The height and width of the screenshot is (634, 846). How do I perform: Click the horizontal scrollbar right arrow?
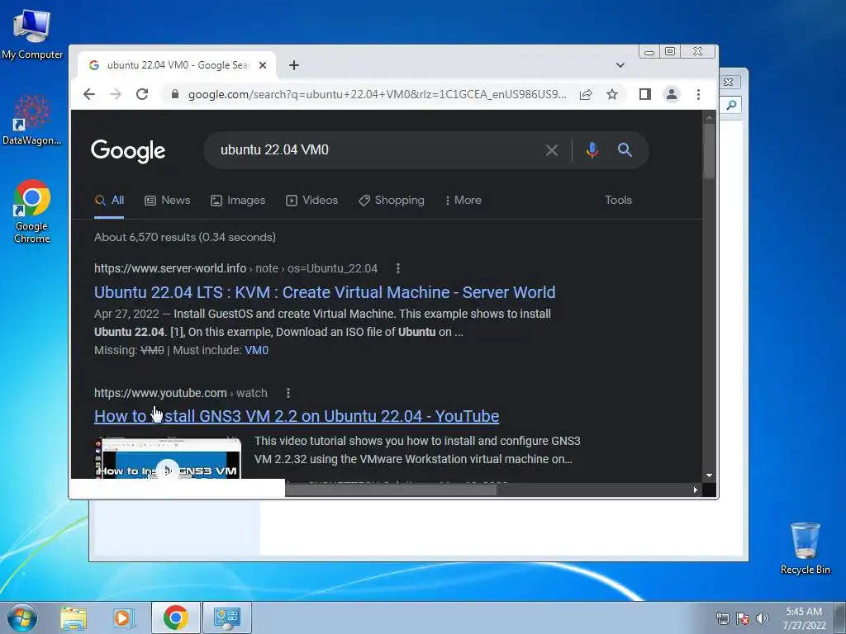696,490
